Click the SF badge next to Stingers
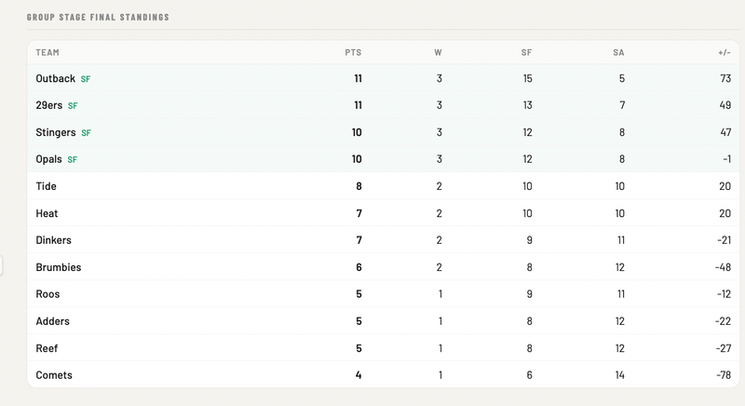Viewport: 745px width, 406px height. [x=86, y=133]
